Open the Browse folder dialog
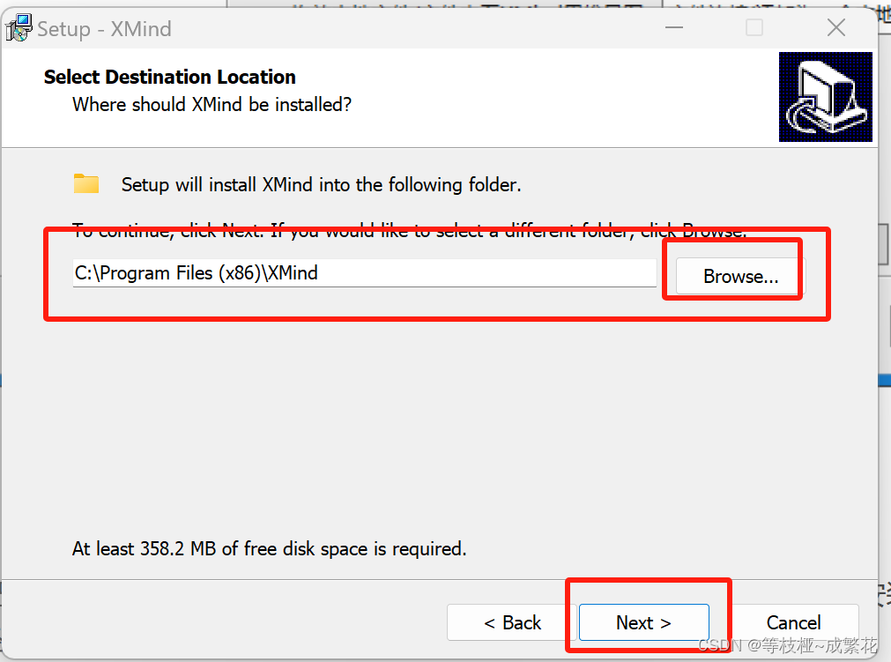891x662 pixels. tap(740, 276)
